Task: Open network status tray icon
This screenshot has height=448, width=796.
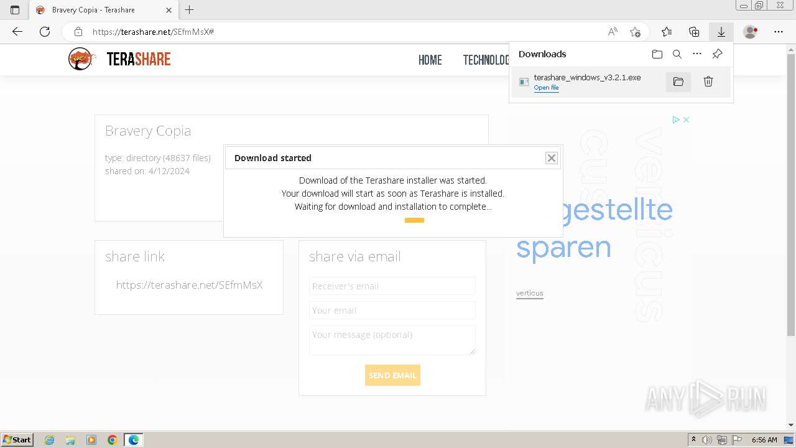Action: click(722, 440)
